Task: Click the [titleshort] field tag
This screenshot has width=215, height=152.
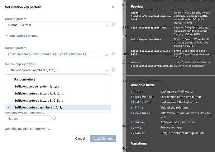Action: click(141, 113)
